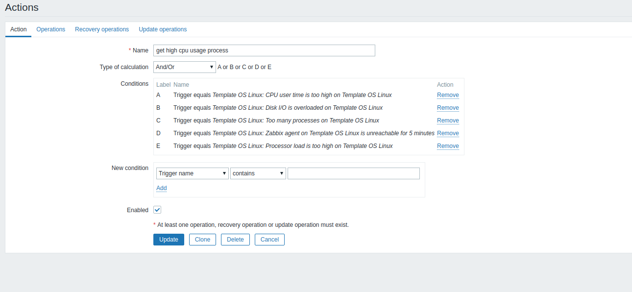Select the Action tab
The height and width of the screenshot is (292, 632).
pos(19,29)
